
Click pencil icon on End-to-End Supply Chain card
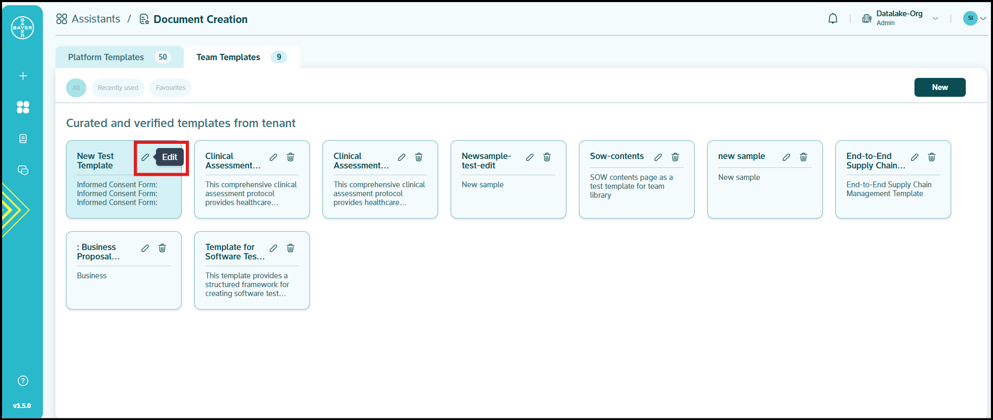(x=914, y=157)
